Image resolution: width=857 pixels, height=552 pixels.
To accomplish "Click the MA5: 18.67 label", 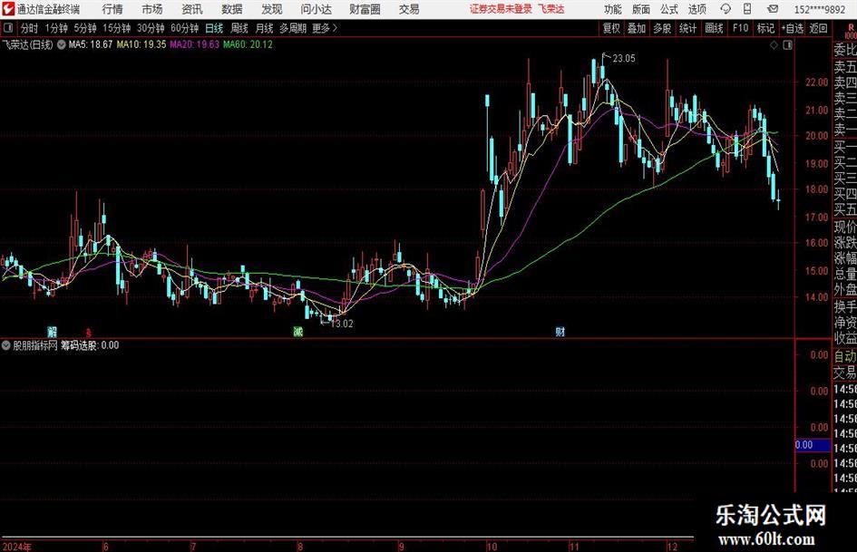I will click(91, 44).
